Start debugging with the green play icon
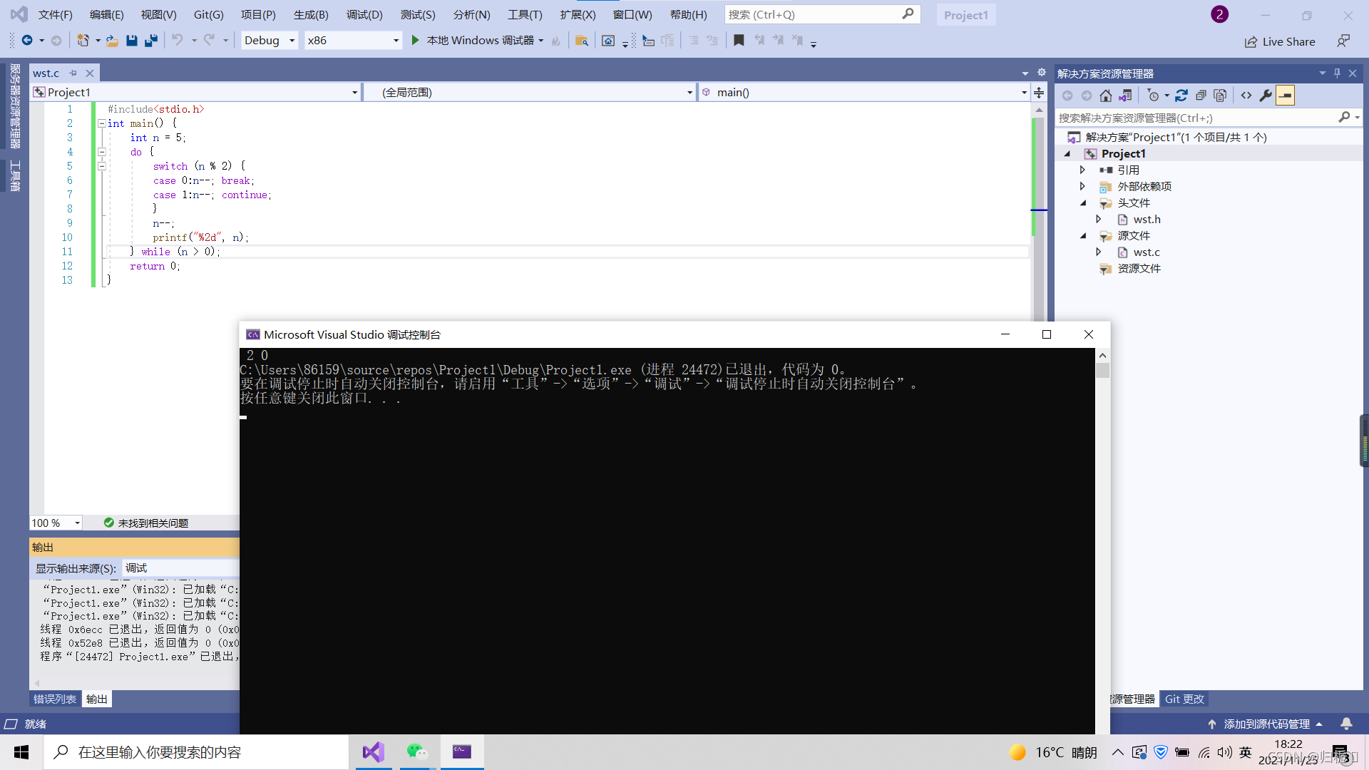The width and height of the screenshot is (1369, 770). point(415,41)
